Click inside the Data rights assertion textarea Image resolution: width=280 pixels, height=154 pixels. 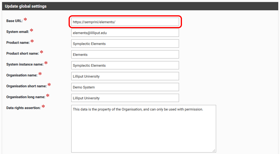click(143, 129)
